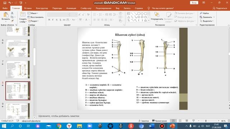
Task: Open the Заливка фигуры fill dropdown
Action: coord(185,13)
